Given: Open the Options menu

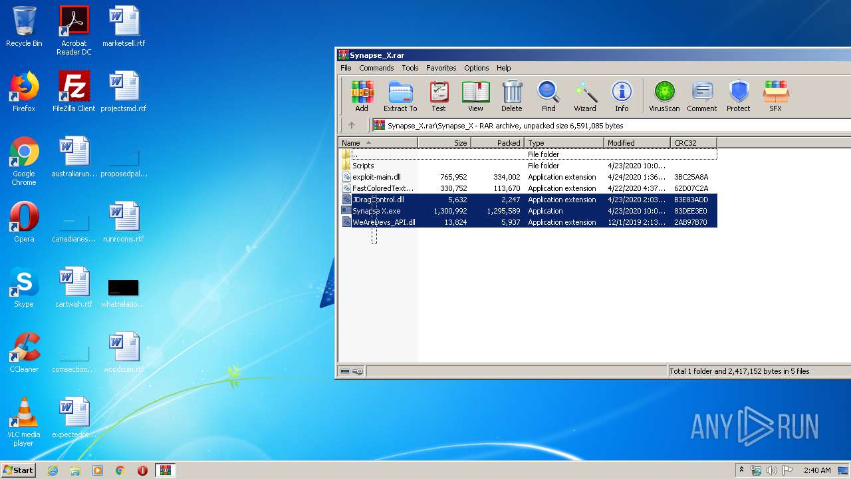Looking at the screenshot, I should 476,68.
